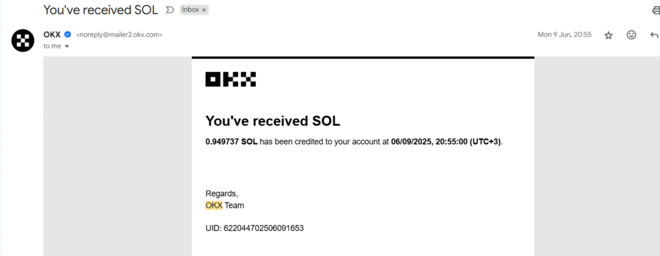Click the UID number line
The width and height of the screenshot is (660, 256).
click(255, 228)
